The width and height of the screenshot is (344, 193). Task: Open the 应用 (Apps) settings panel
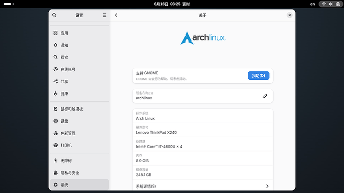pyautogui.click(x=79, y=33)
